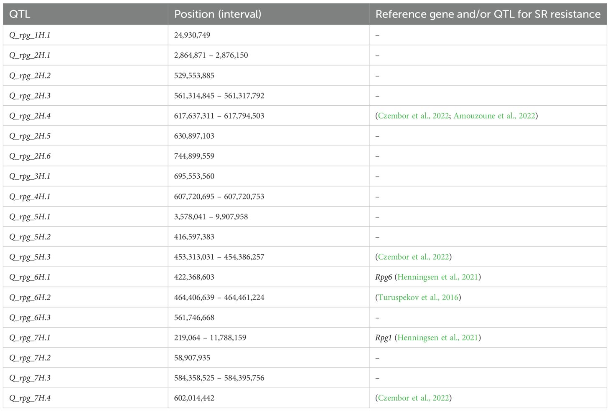Open the Amouzoune et al., 2022 citation

pos(494,116)
